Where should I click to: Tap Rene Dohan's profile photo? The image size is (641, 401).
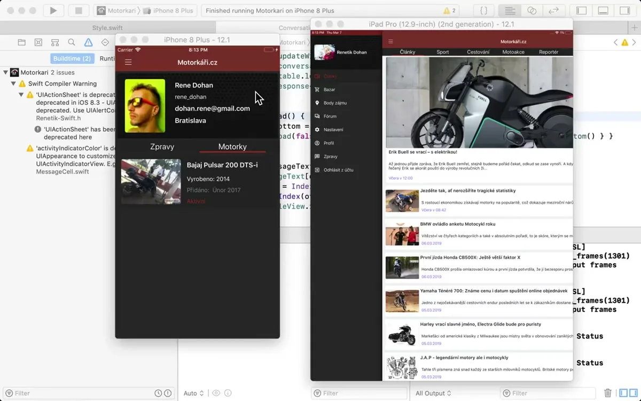tap(145, 106)
